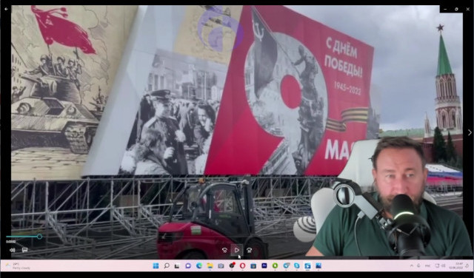Open Task View on taskbar
This screenshot has height=278, width=474.
pos(177,266)
